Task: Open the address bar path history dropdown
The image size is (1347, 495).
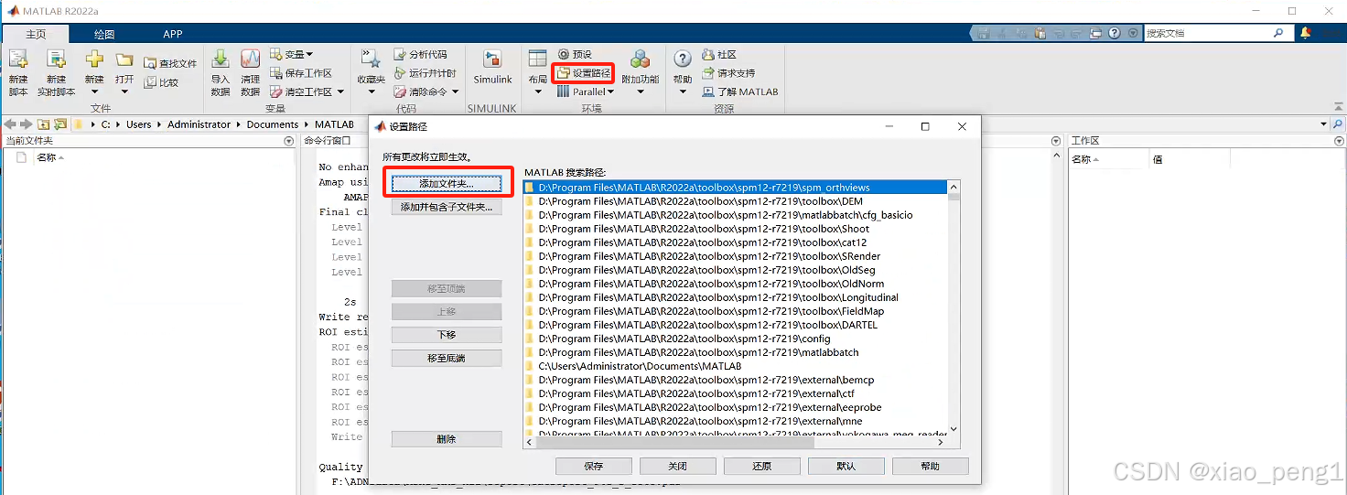Action: [x=1323, y=124]
